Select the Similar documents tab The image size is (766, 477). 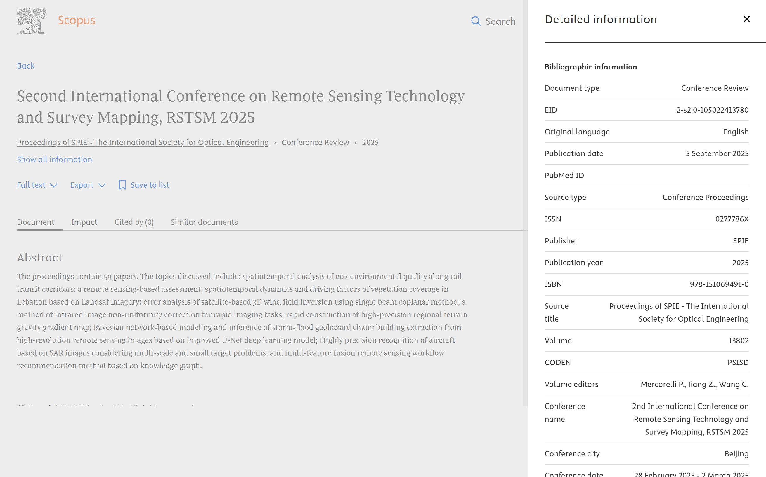204,222
